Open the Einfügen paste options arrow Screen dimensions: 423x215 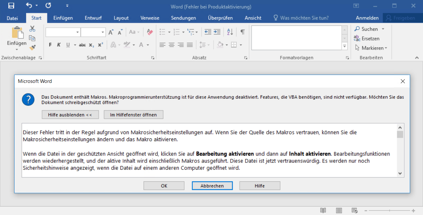click(17, 50)
